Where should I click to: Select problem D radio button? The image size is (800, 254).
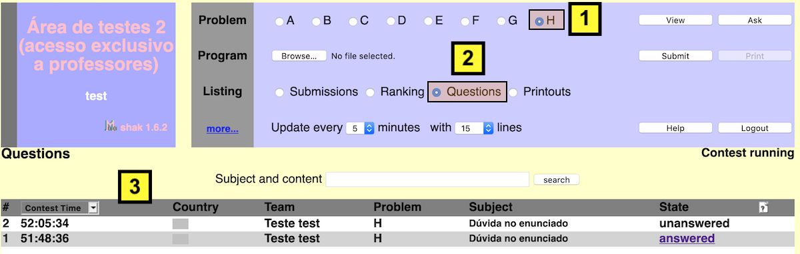[391, 21]
